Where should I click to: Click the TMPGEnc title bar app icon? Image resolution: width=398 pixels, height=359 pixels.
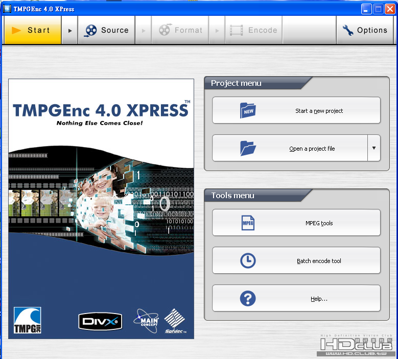point(7,9)
